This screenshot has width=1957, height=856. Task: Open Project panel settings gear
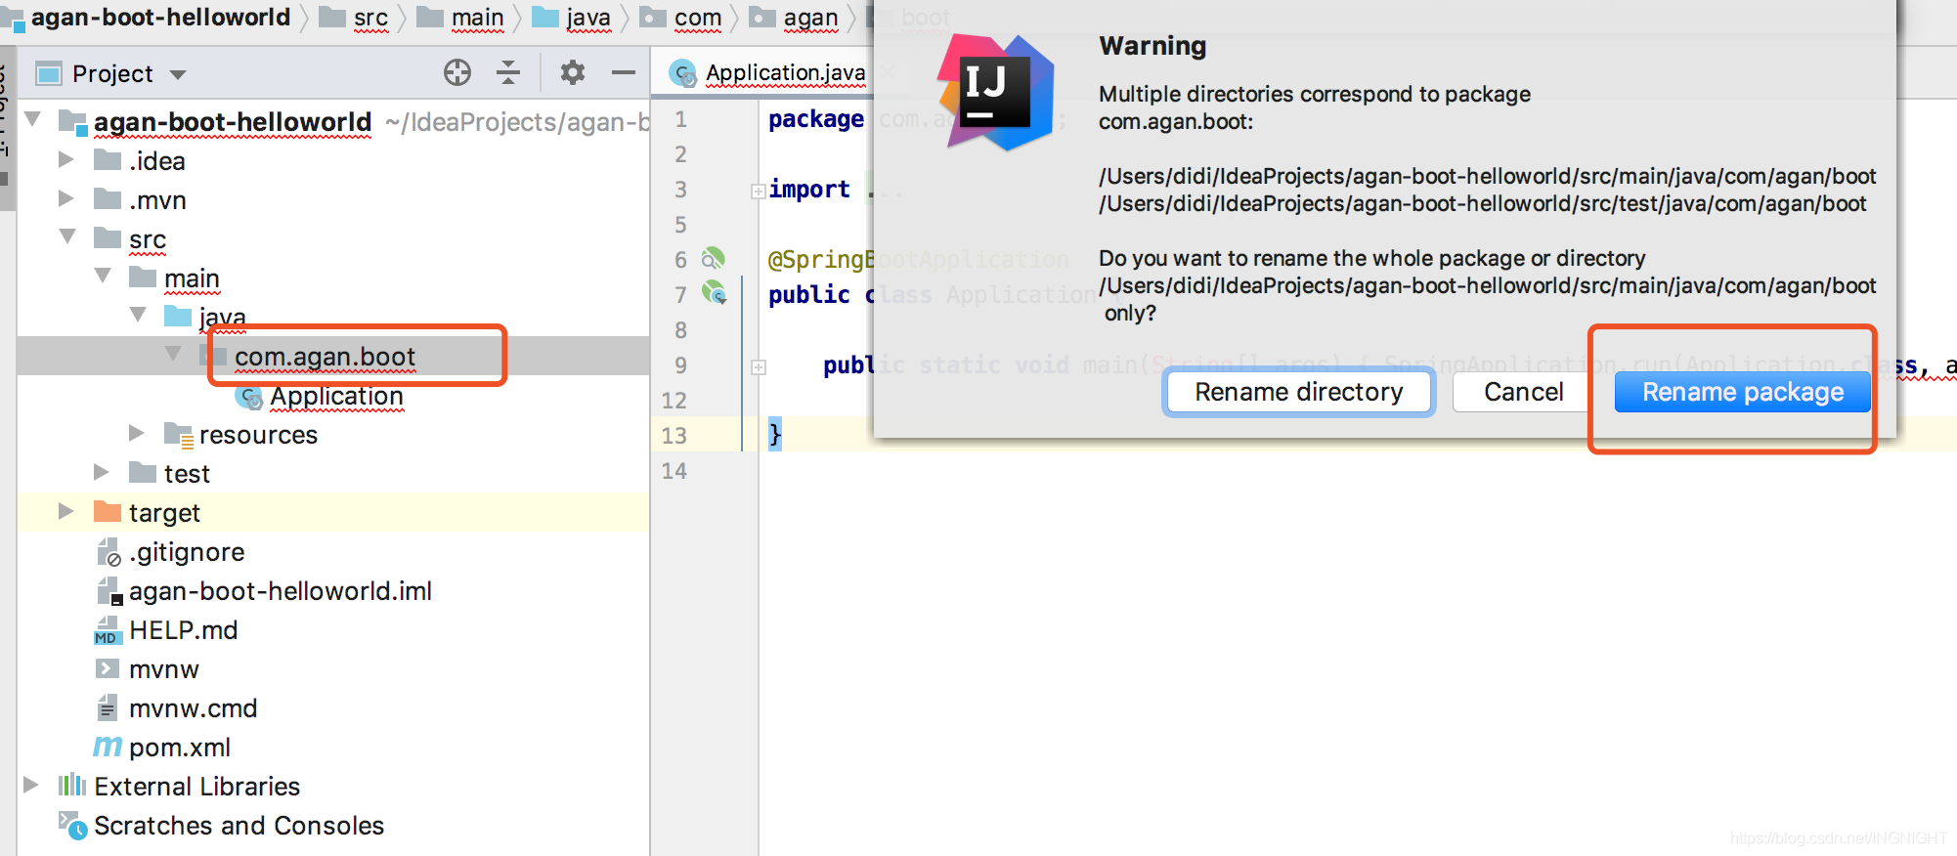[x=573, y=72]
